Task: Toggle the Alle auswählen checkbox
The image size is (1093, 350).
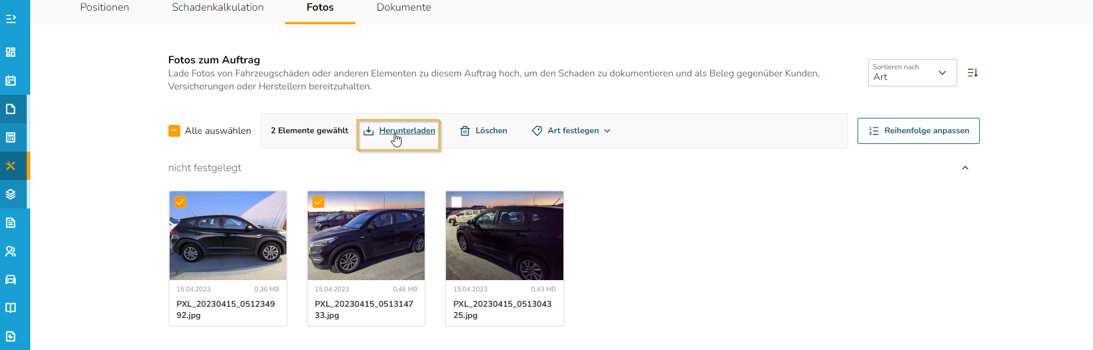Action: coord(174,131)
